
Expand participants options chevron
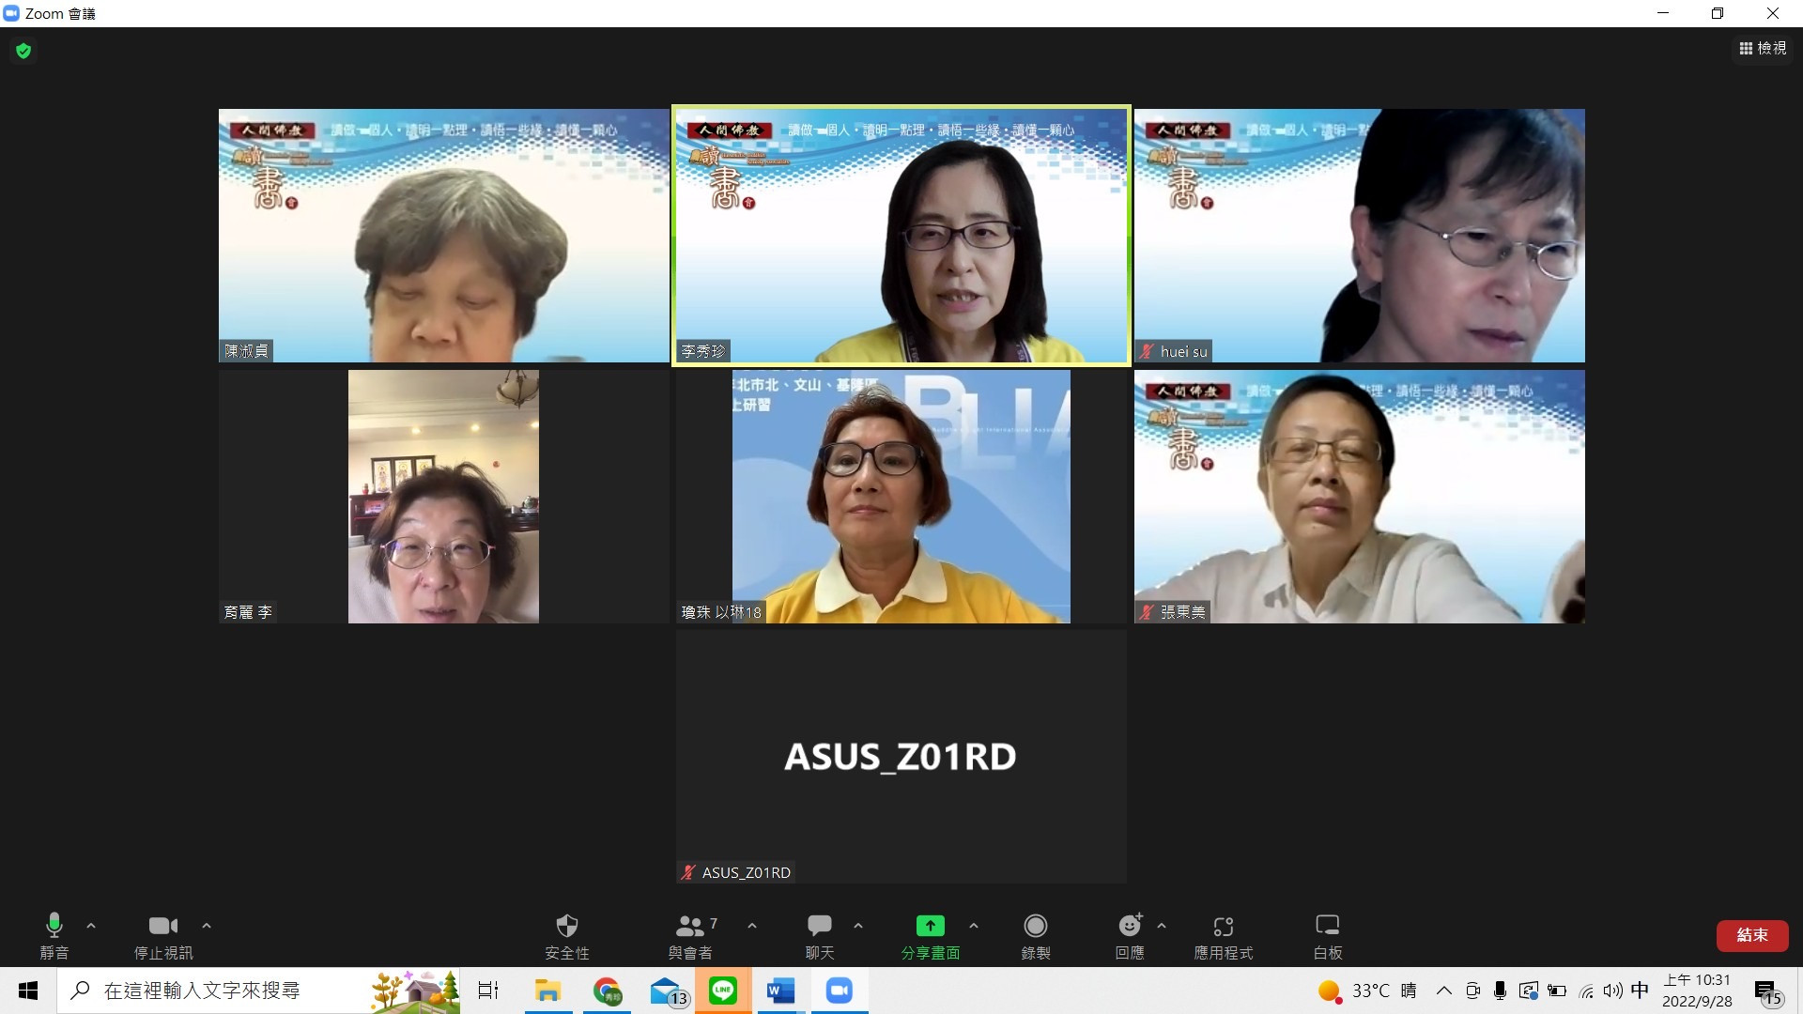pyautogui.click(x=752, y=926)
